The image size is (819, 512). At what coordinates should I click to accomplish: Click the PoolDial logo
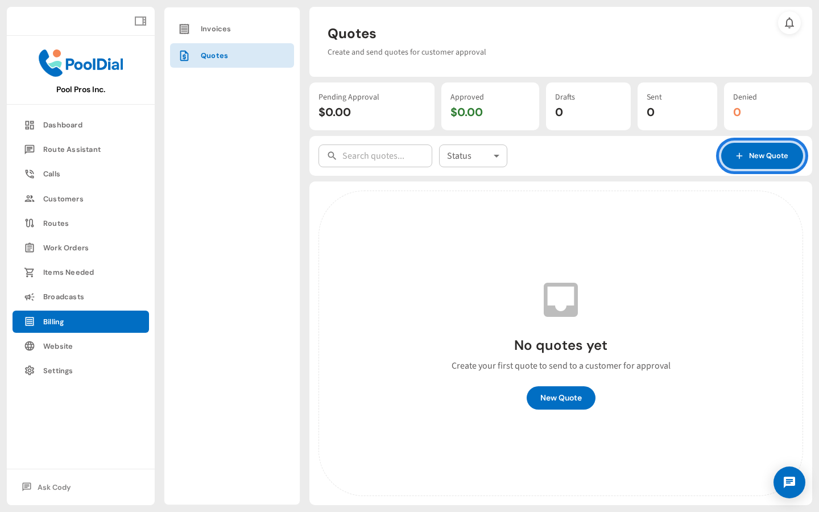click(81, 63)
